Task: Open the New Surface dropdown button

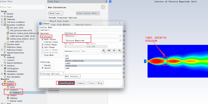Action: point(73,76)
